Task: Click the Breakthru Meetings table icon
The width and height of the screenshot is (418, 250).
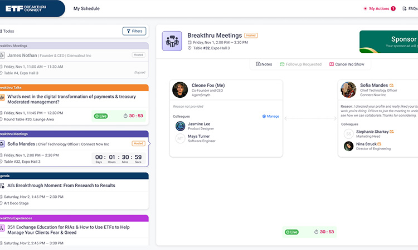Action: coord(172,41)
